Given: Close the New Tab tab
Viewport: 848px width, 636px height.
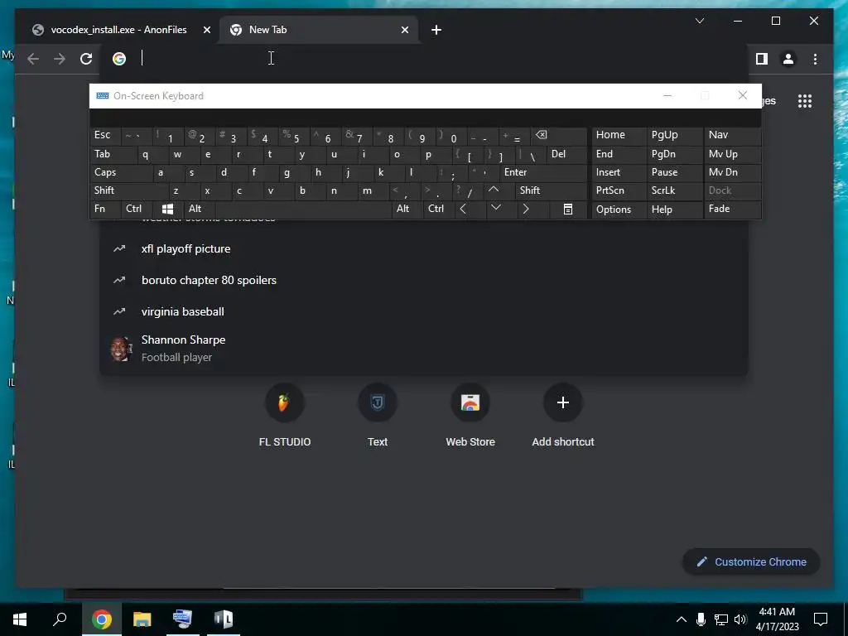Looking at the screenshot, I should tap(404, 30).
